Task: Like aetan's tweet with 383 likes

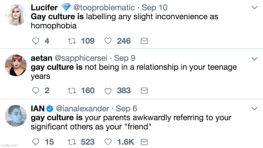Action: coord(108,91)
